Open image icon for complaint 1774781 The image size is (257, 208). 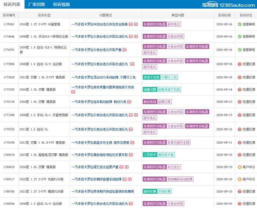coord(124,50)
